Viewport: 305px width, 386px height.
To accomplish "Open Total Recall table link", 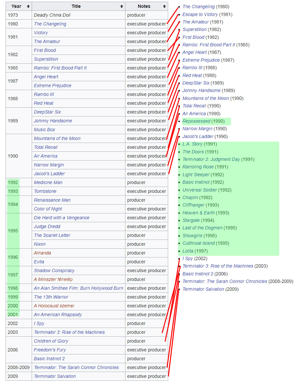I will click(x=46, y=147).
